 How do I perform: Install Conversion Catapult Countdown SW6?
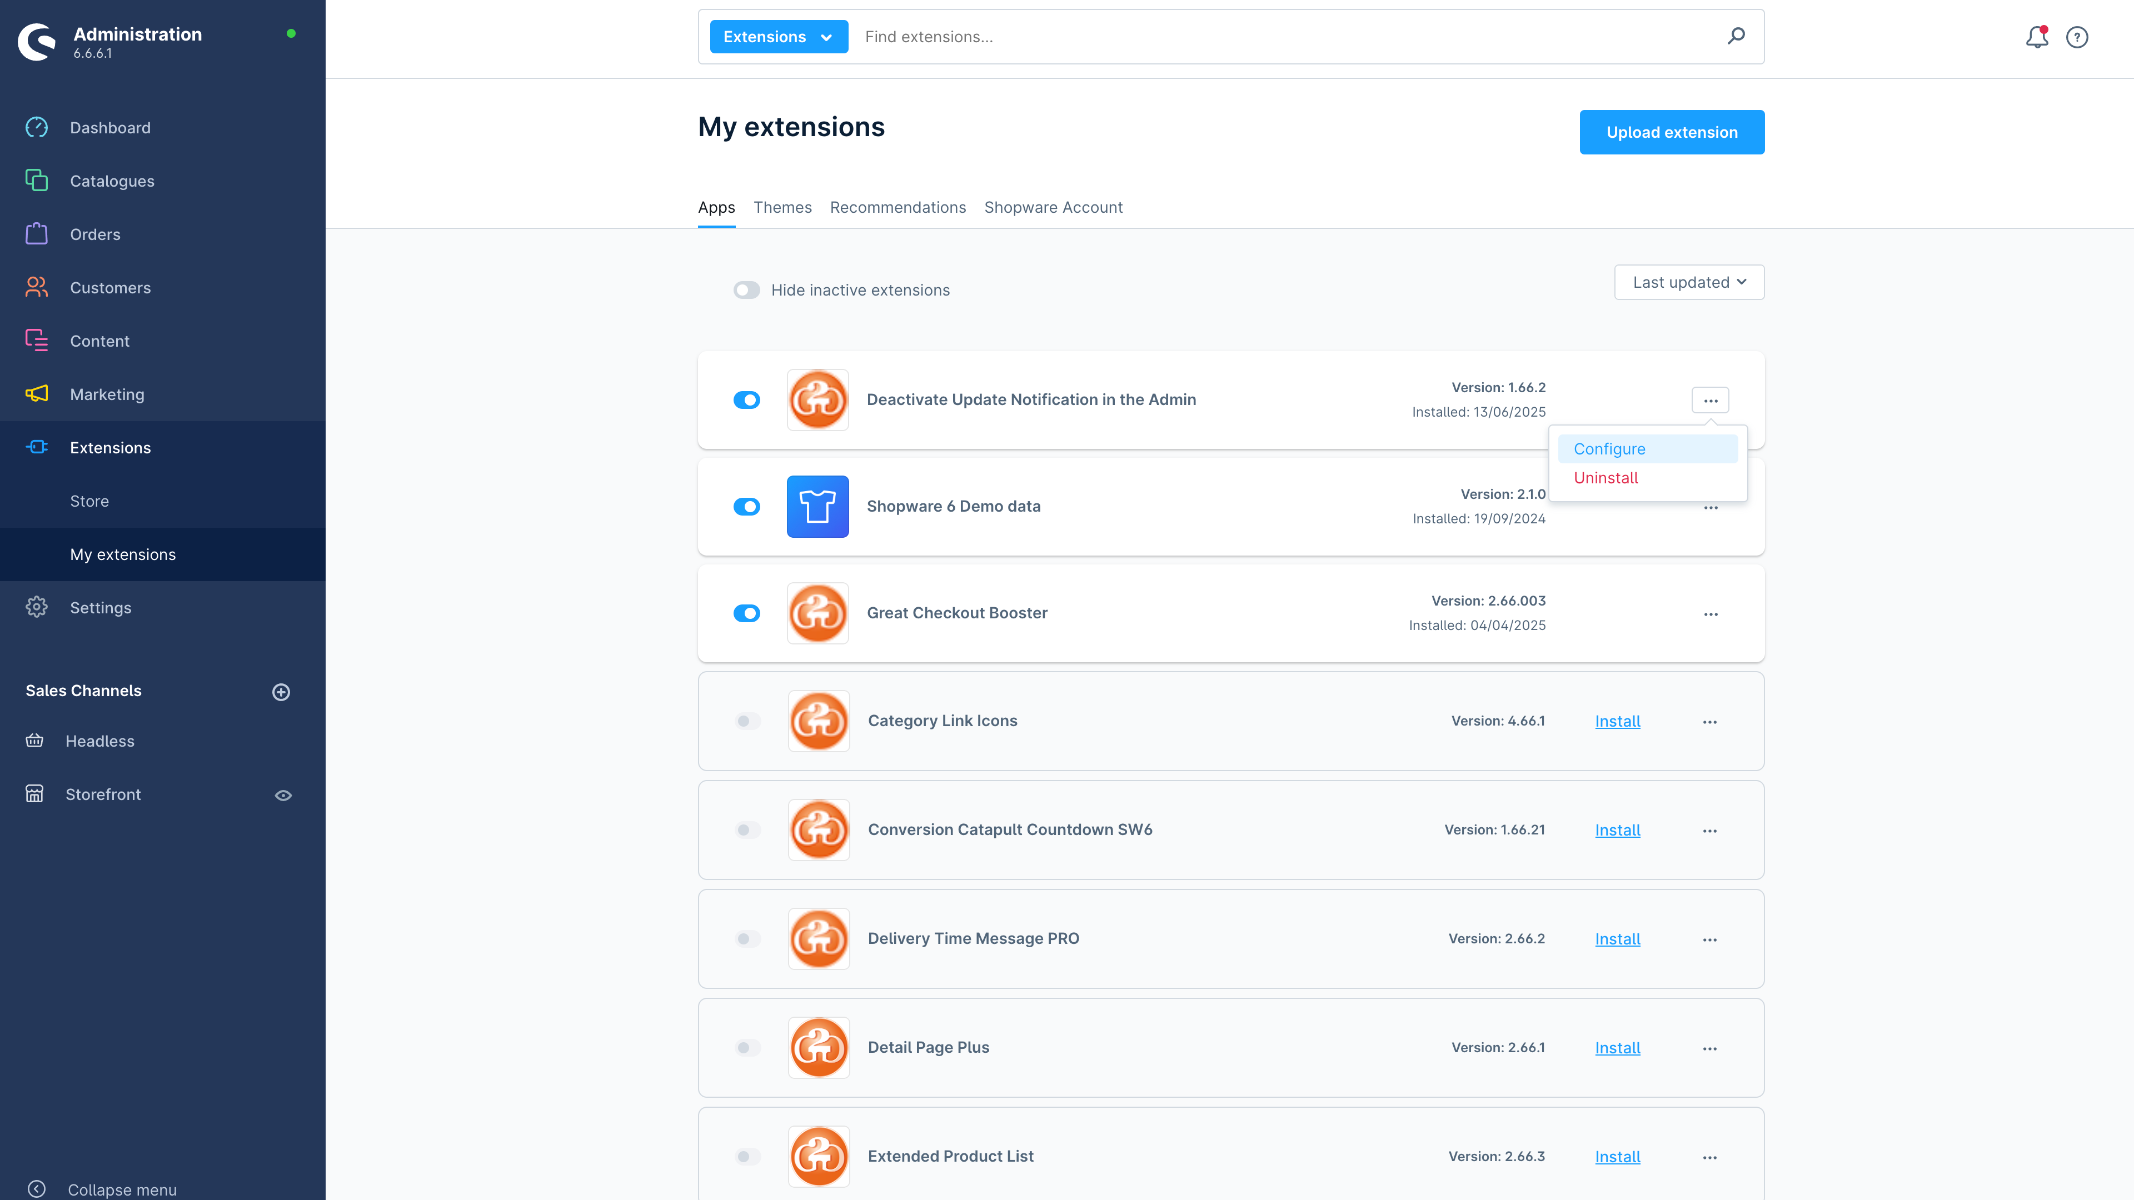click(x=1617, y=830)
